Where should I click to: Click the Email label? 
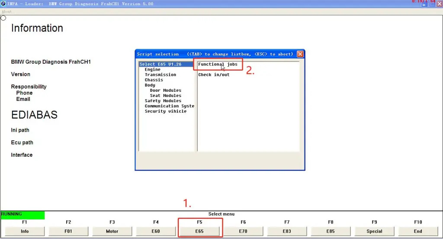[23, 99]
